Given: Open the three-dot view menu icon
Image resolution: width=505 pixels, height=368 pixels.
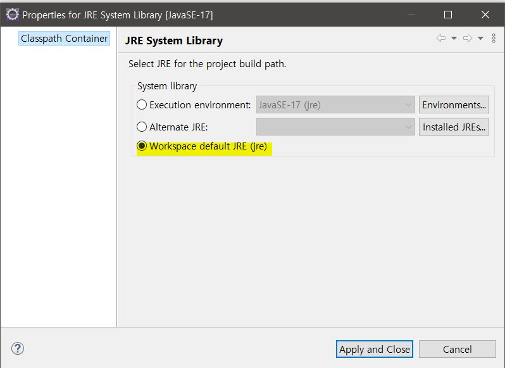Looking at the screenshot, I should pyautogui.click(x=494, y=38).
